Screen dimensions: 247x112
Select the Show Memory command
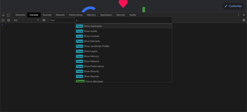point(122,56)
